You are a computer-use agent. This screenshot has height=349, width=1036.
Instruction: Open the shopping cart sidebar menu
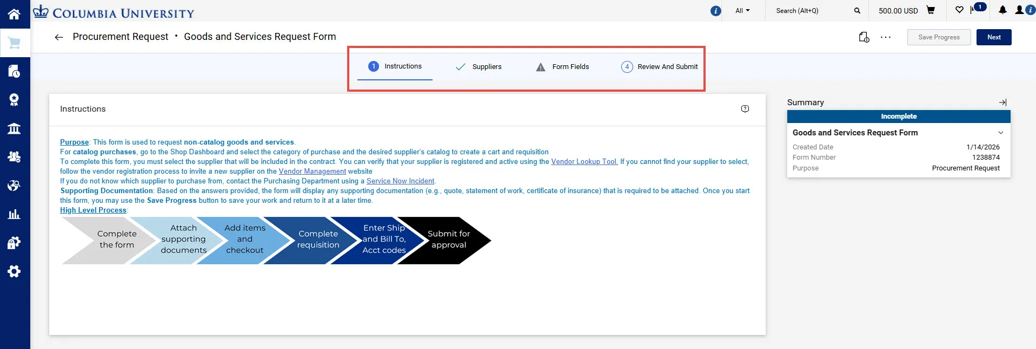point(15,43)
